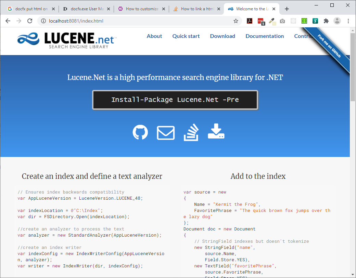This screenshot has height=278, width=356.
Task: Go back with browser back arrow
Action: [8, 21]
